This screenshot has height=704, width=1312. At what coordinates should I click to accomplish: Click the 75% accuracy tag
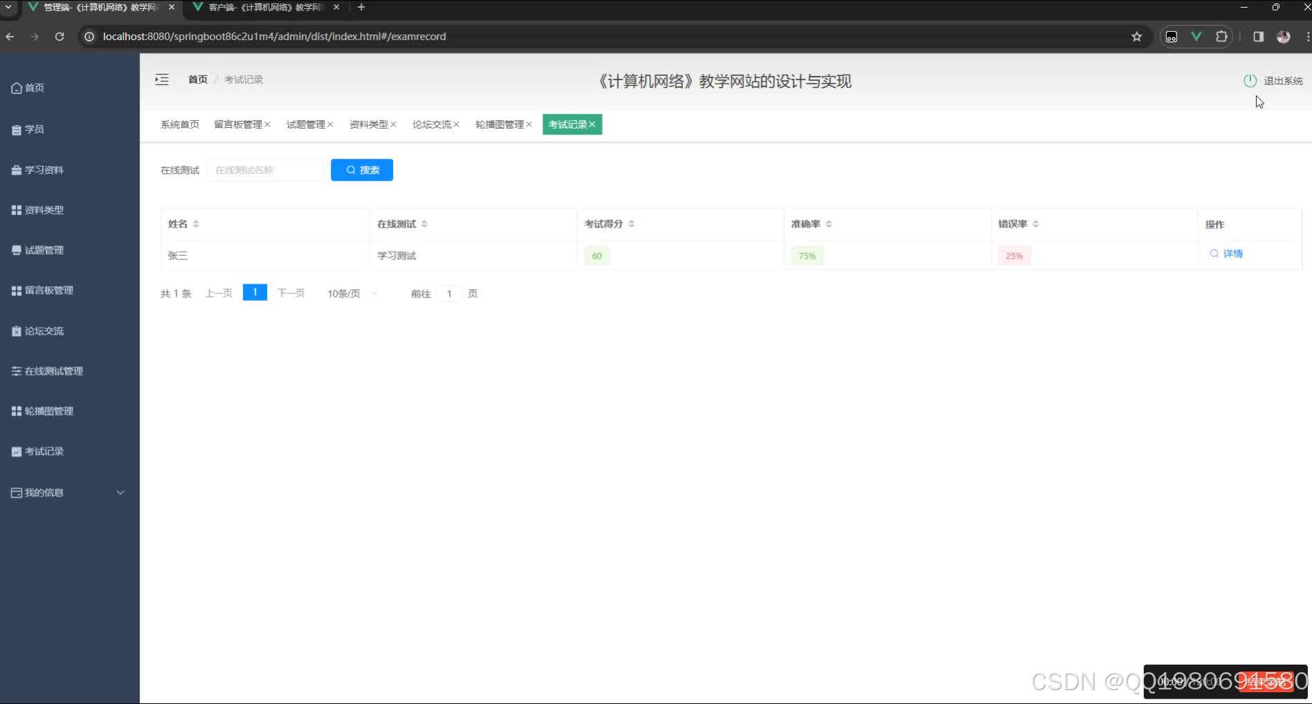[808, 256]
